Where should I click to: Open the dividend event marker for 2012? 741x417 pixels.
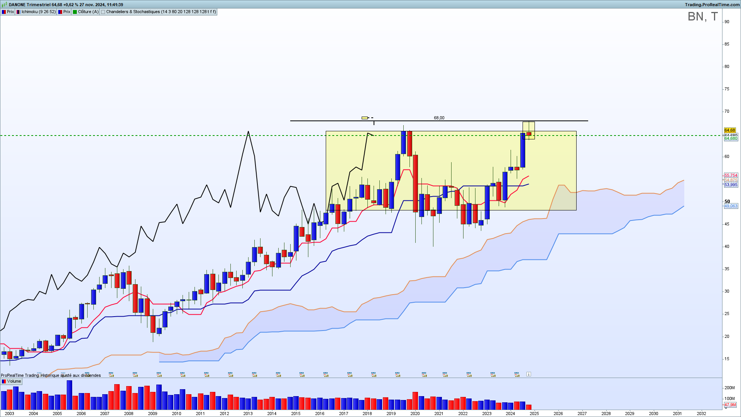[231, 374]
